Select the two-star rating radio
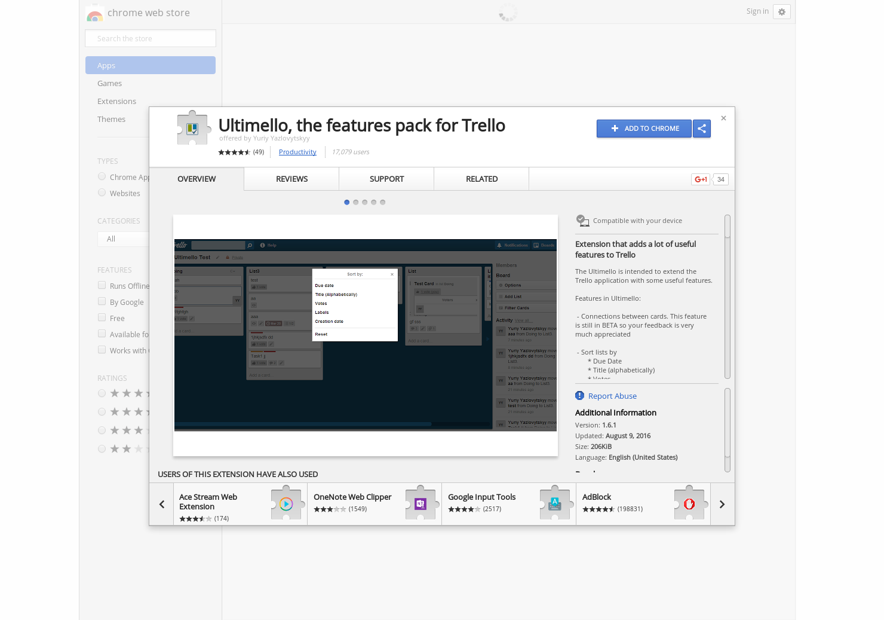This screenshot has width=884, height=620. [102, 449]
